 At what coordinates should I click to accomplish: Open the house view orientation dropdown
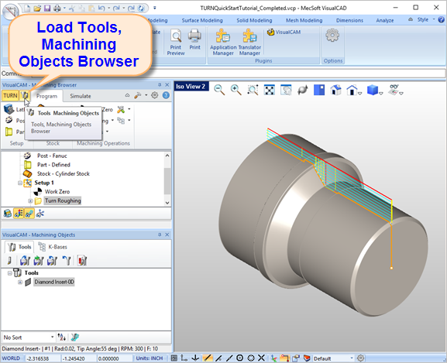pos(359,93)
